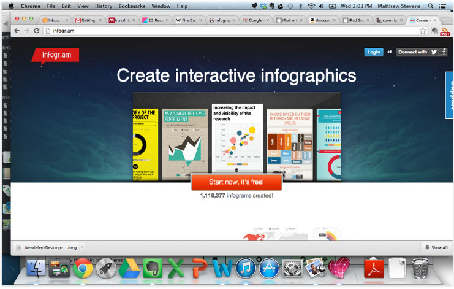The height and width of the screenshot is (289, 454).
Task: Click the Show All downloads button
Action: pos(436,247)
